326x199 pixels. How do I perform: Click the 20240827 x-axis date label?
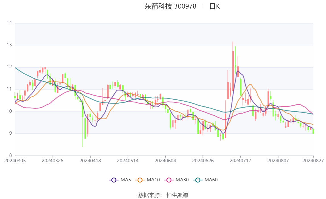[313, 161]
